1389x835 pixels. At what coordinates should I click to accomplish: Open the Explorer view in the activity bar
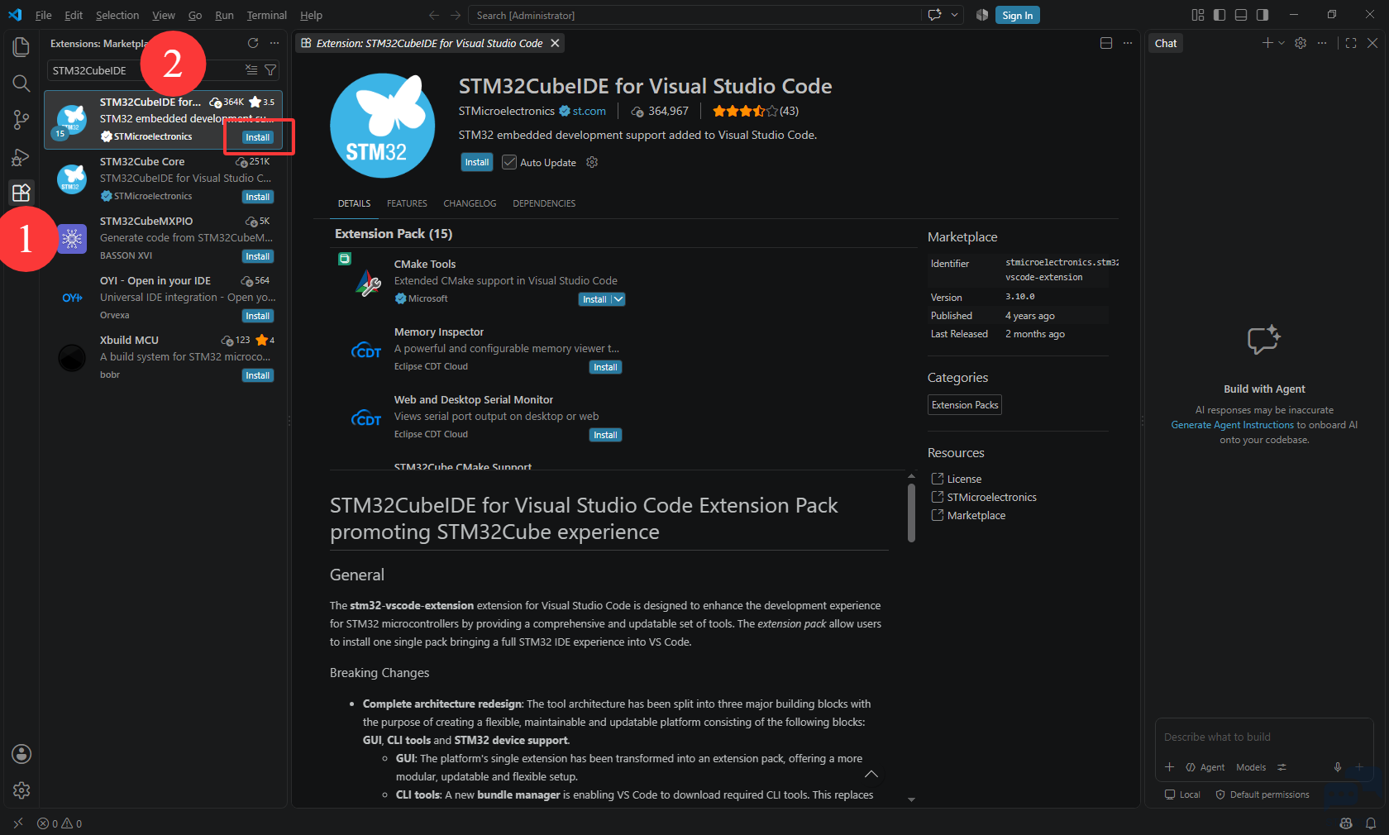(x=21, y=47)
